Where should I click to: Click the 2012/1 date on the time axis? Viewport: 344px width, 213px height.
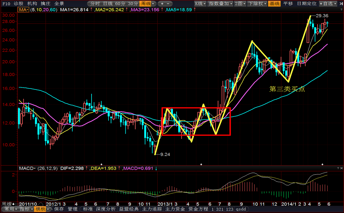point(53,204)
